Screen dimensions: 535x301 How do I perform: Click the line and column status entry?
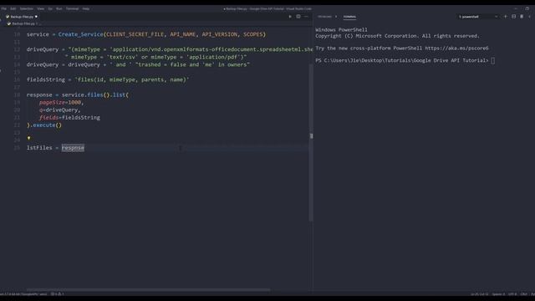click(x=479, y=293)
